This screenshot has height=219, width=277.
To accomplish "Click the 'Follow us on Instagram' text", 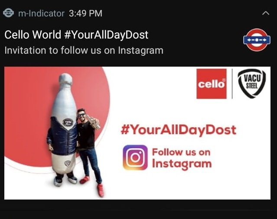I will coord(182,158).
